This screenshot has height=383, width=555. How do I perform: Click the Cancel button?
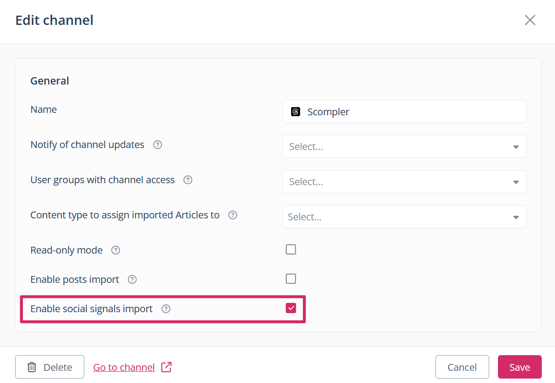pyautogui.click(x=462, y=367)
